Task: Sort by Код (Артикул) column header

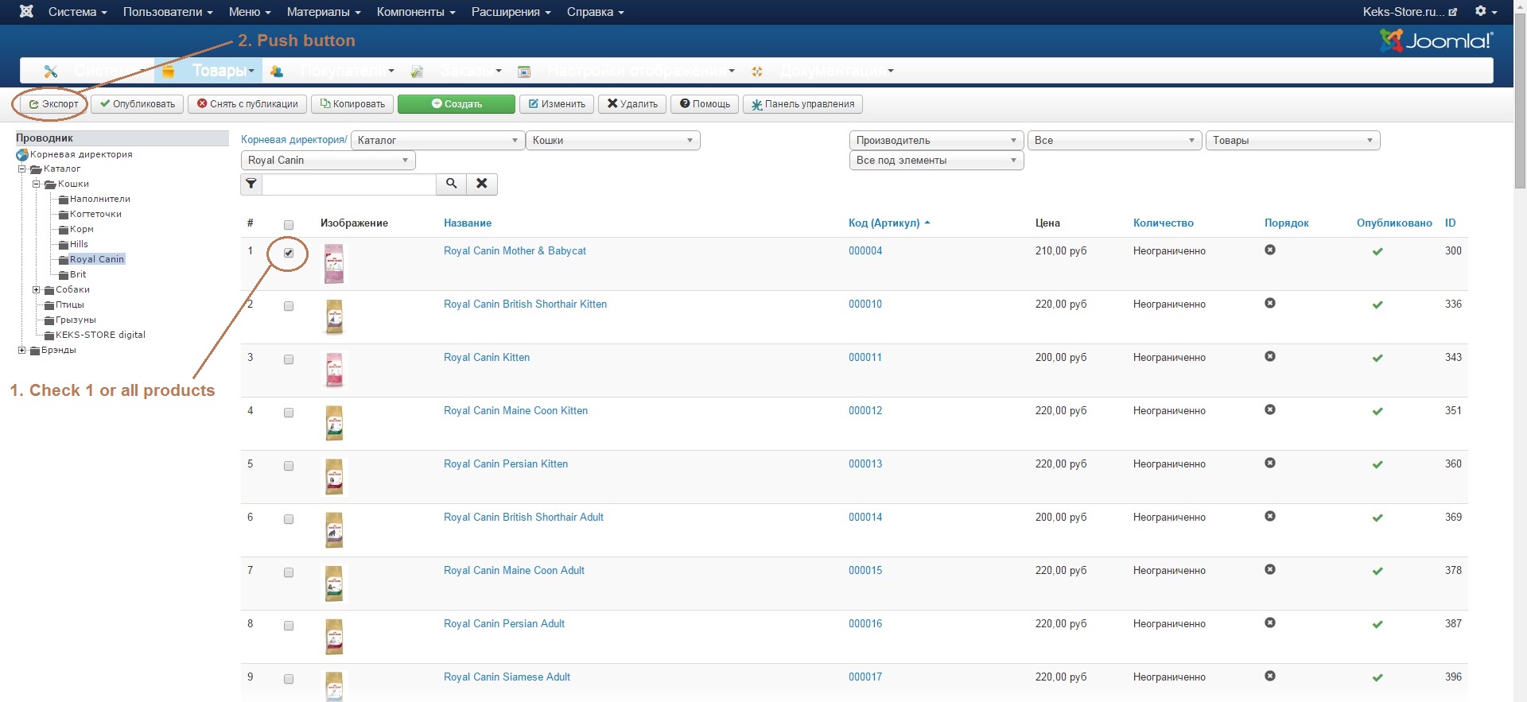Action: pyautogui.click(x=884, y=223)
